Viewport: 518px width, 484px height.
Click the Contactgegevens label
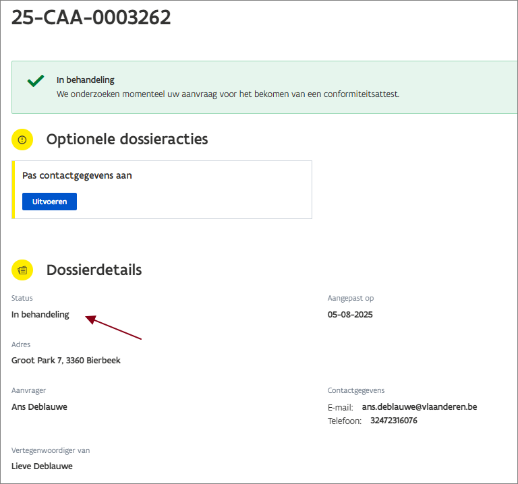point(356,390)
